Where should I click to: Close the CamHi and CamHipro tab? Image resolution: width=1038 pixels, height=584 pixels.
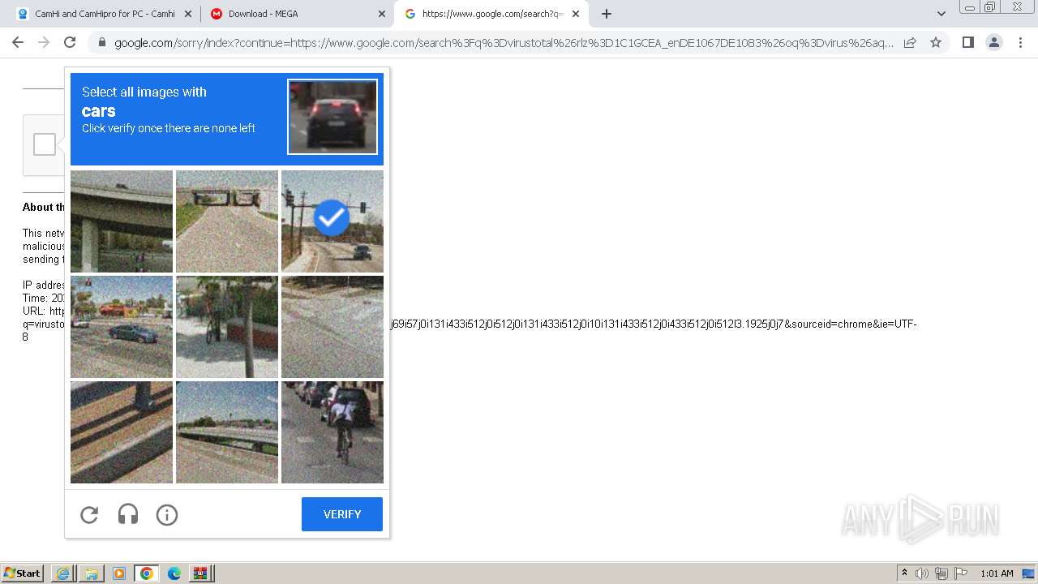[188, 14]
